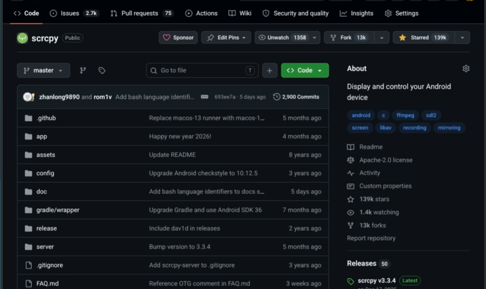Image resolution: width=486 pixels, height=289 pixels.
Task: Open the green Code dropdown
Action: tap(305, 70)
